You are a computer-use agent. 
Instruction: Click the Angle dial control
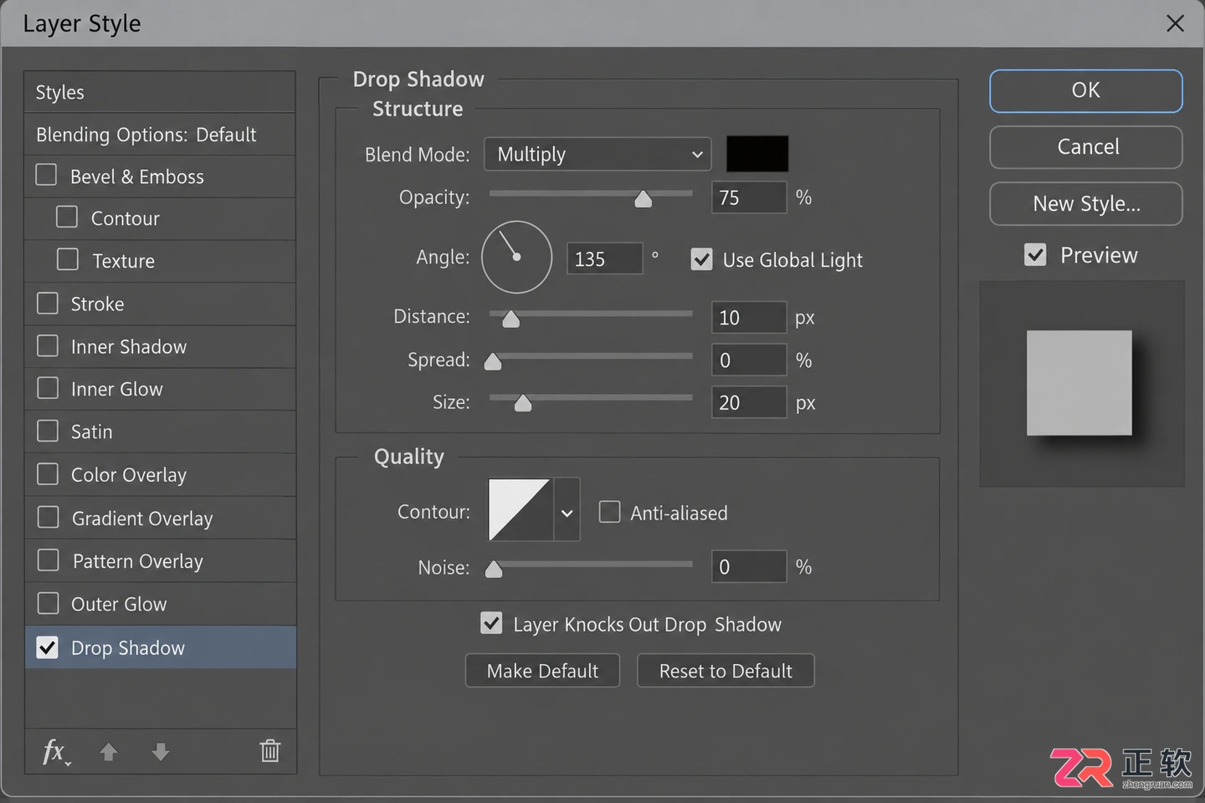(517, 258)
